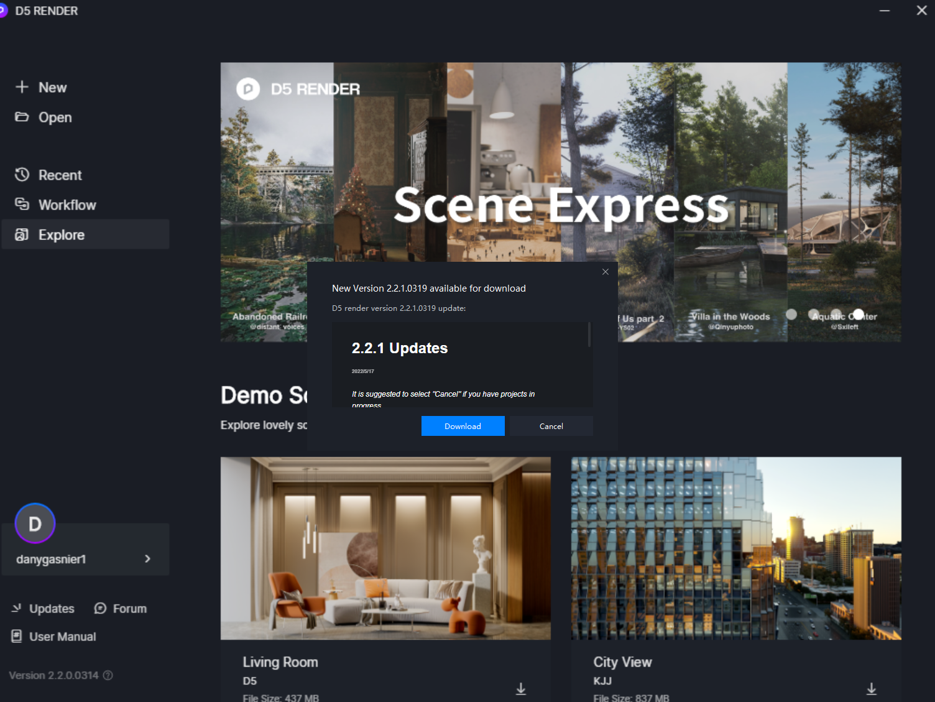Open a project via the Open folder icon

(x=22, y=117)
